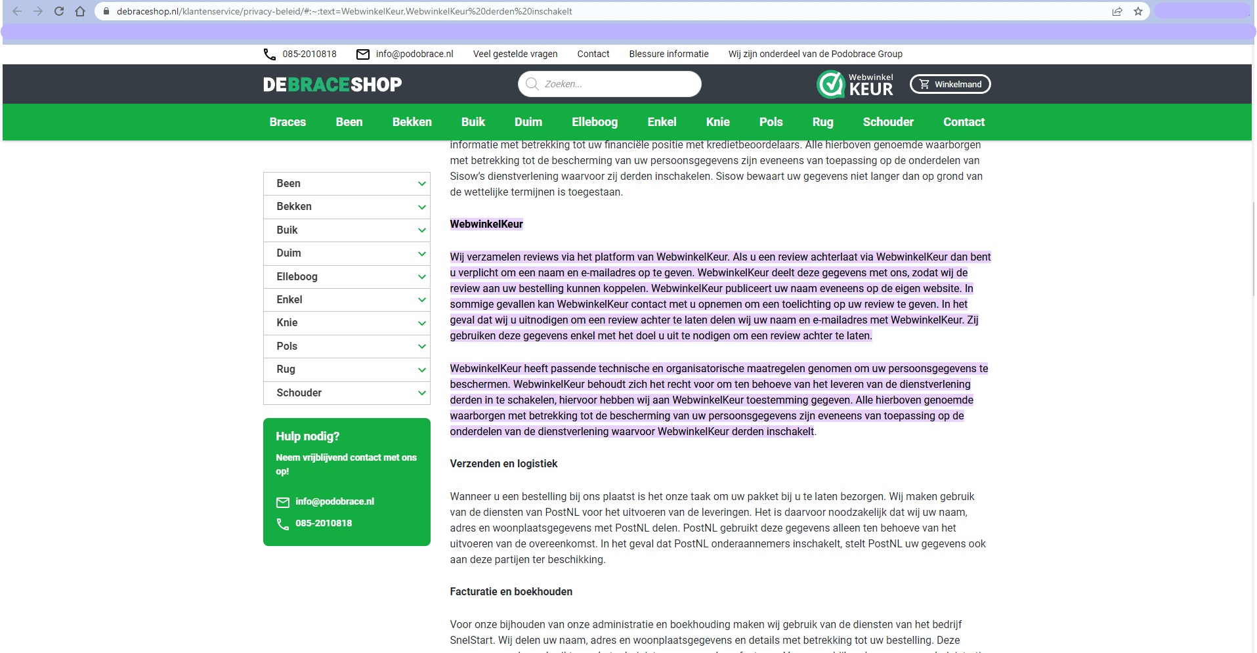Image resolution: width=1257 pixels, height=653 pixels.
Task: Click the share page icon in address bar
Action: point(1117,11)
